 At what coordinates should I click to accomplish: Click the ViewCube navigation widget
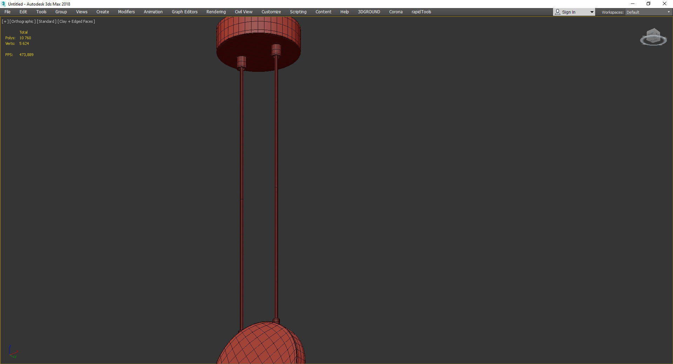[x=653, y=37]
